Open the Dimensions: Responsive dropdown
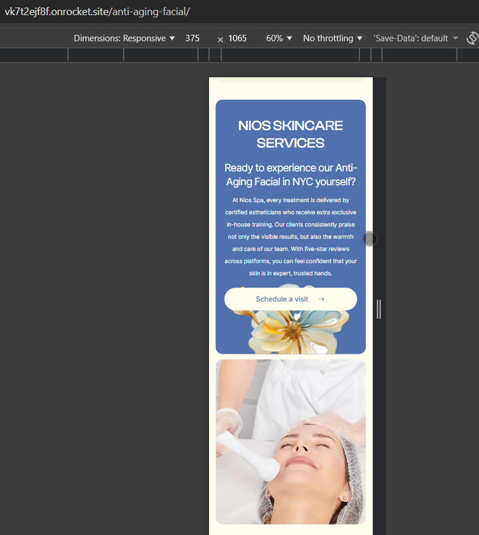The image size is (479, 535). click(x=124, y=38)
